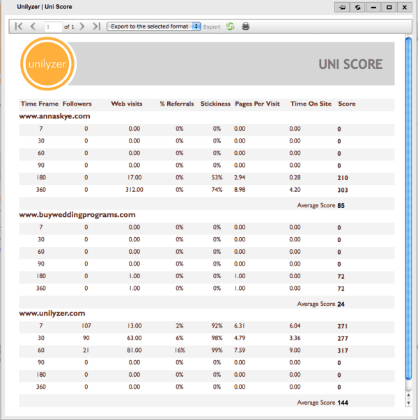Screen dimensions: 418x420
Task: Click score 210 in annaskye table
Action: (343, 178)
